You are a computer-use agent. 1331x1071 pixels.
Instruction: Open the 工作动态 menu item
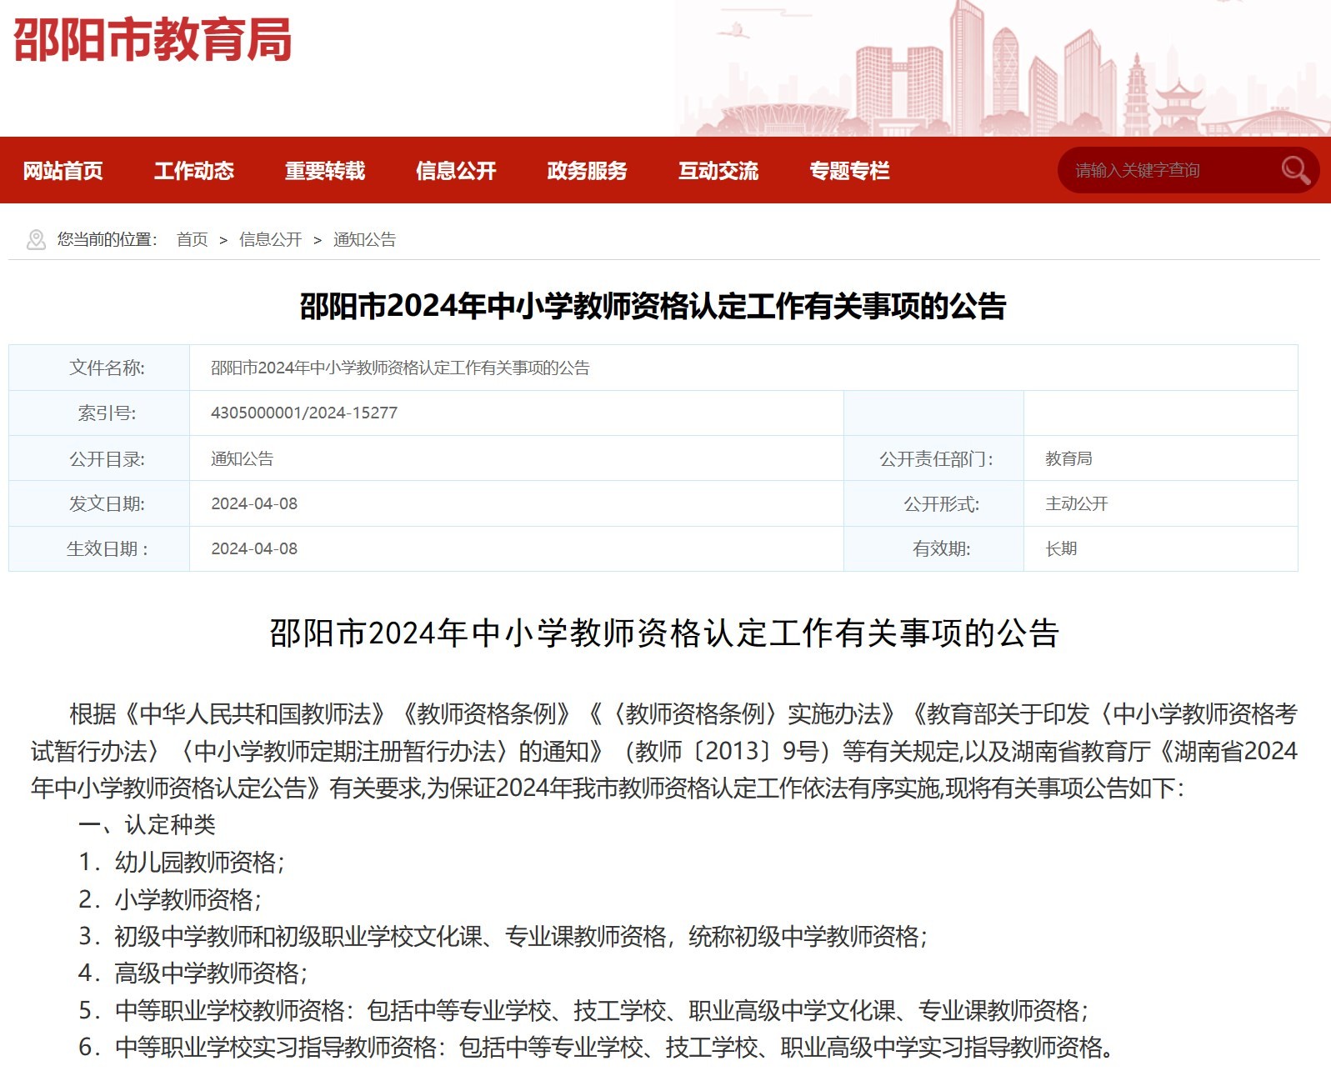coord(194,171)
